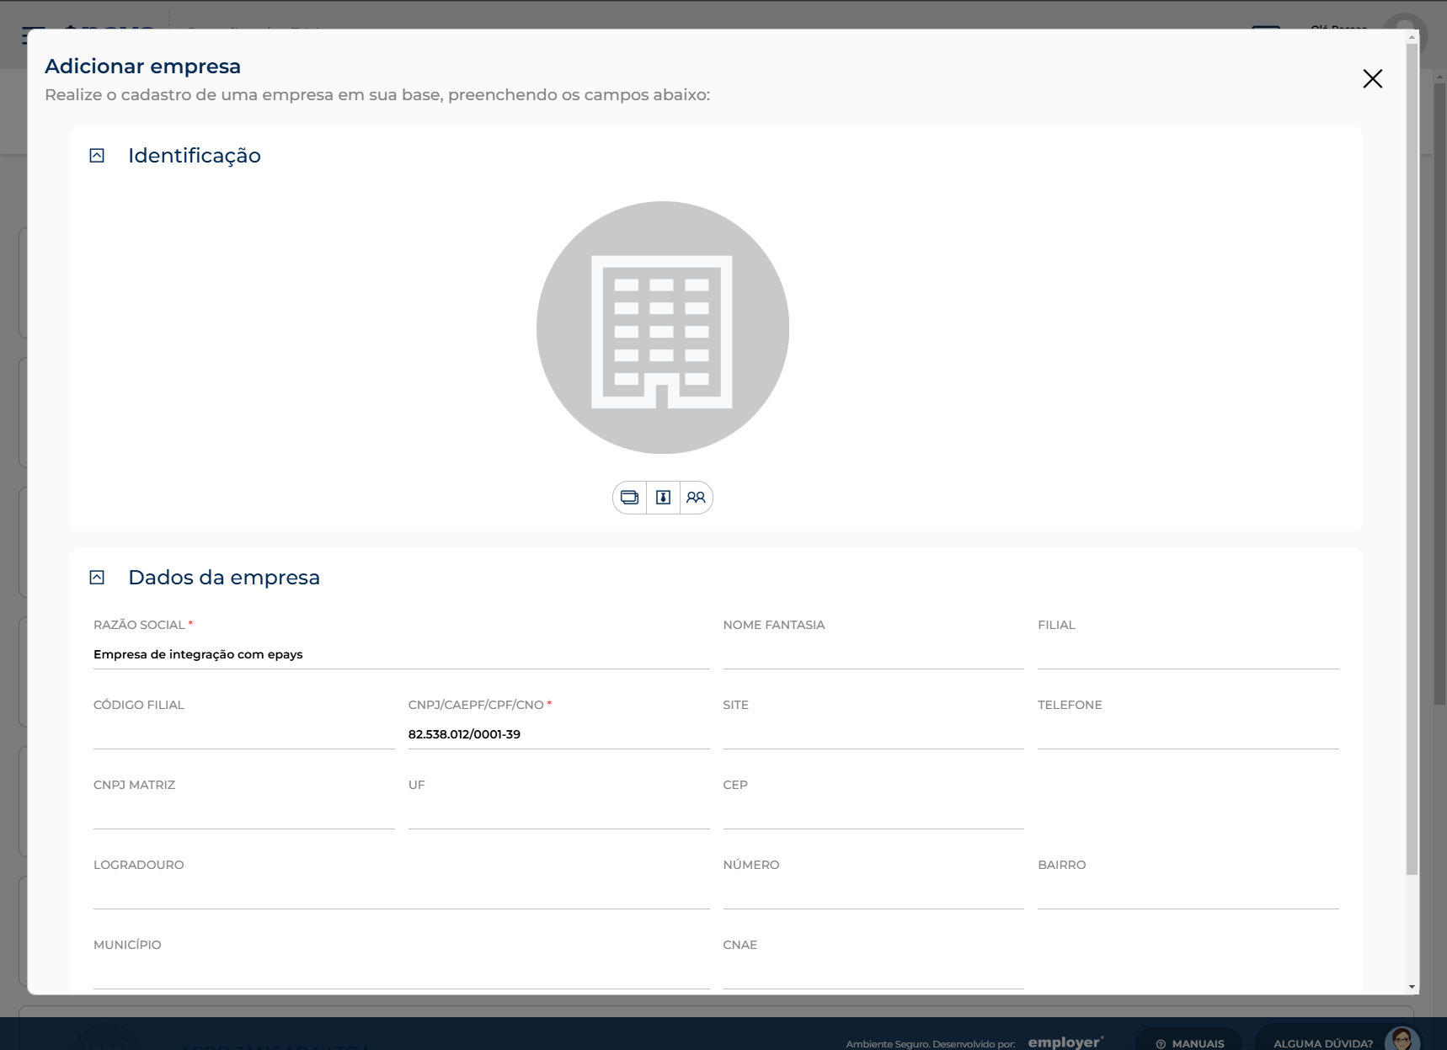Click the CNAE input field

point(873,974)
